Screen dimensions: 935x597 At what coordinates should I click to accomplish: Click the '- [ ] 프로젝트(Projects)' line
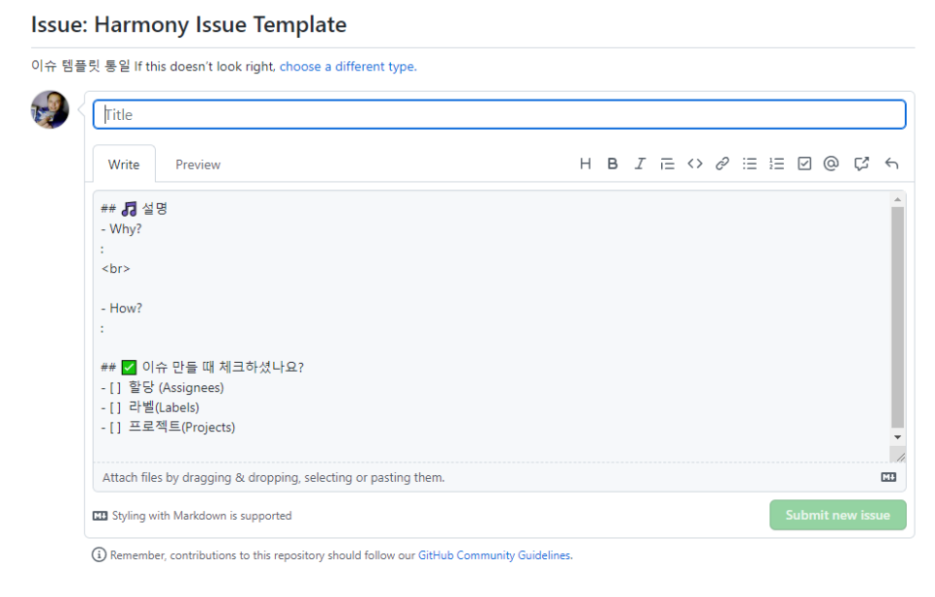[167, 428]
